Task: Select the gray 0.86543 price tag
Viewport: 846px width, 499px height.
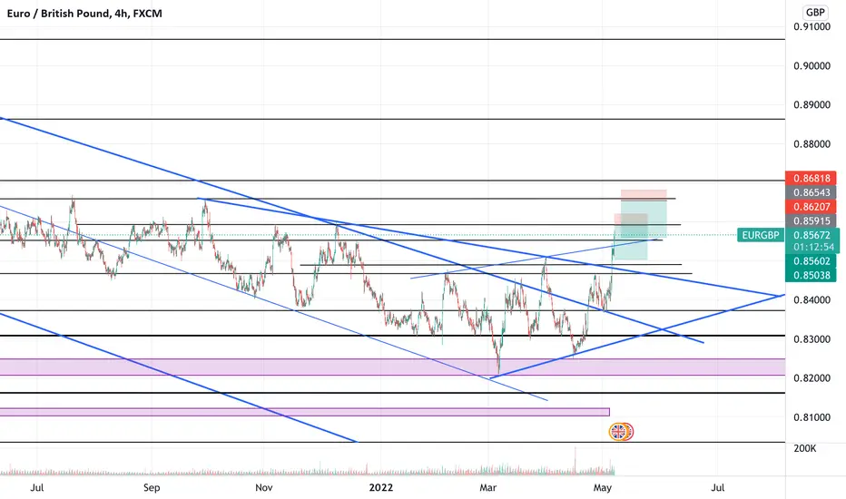Action: [x=811, y=192]
